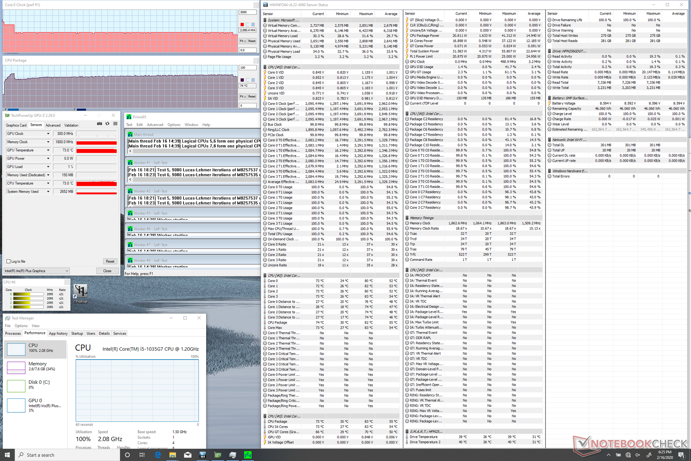Click the Core 0 VID sensor row

pos(331,72)
